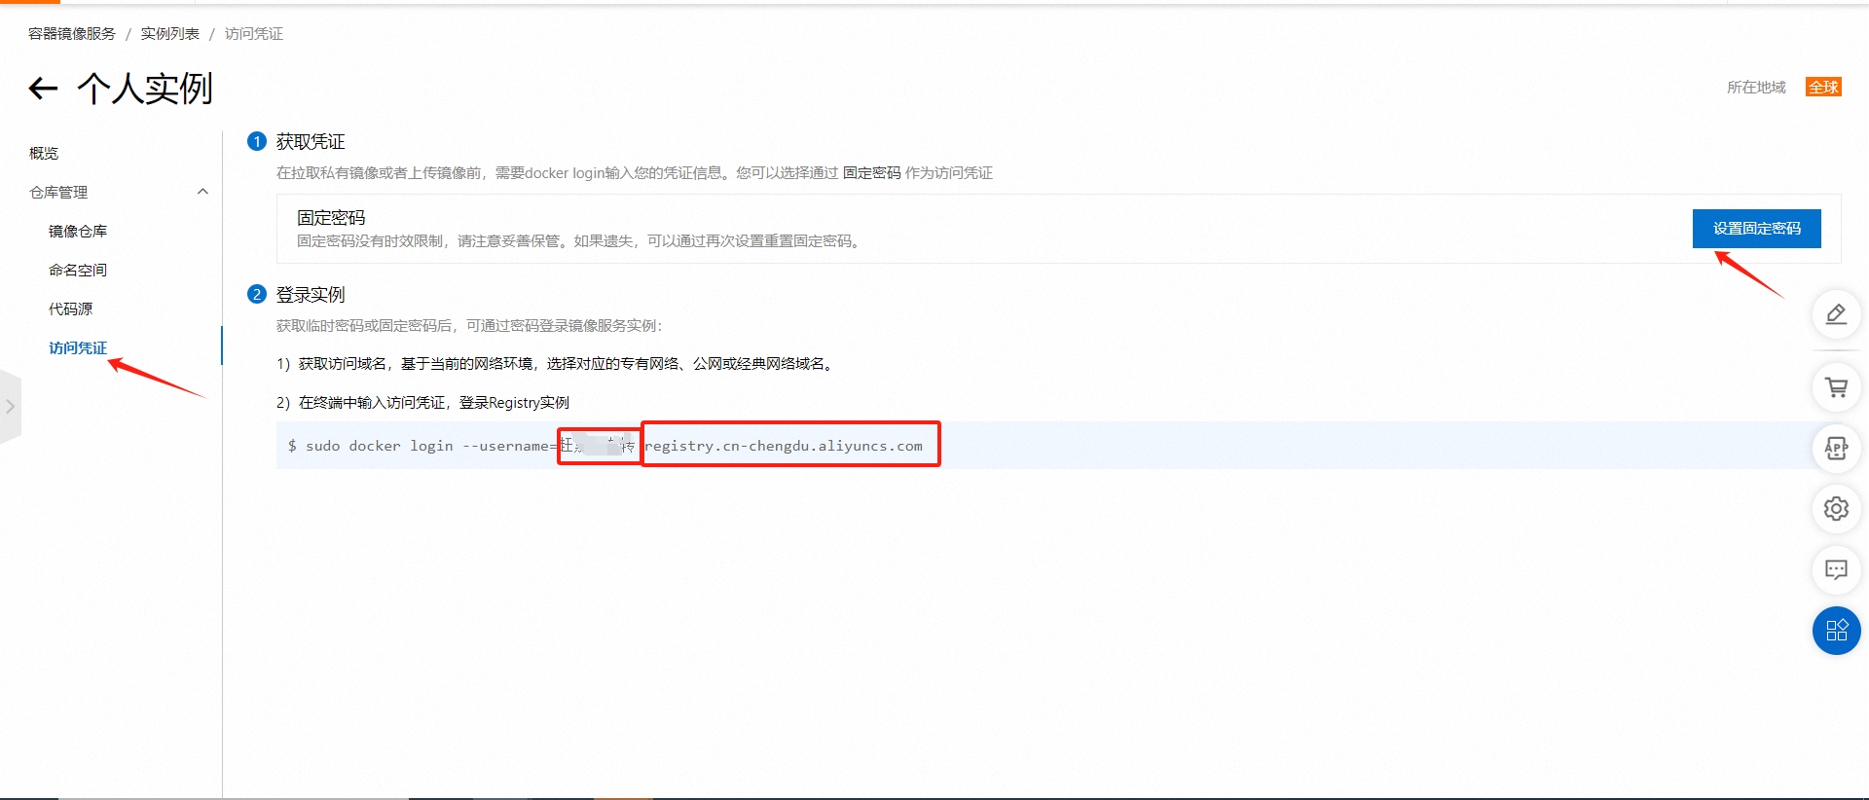Click the API tool floating icon
1869x800 pixels.
pyautogui.click(x=1836, y=448)
